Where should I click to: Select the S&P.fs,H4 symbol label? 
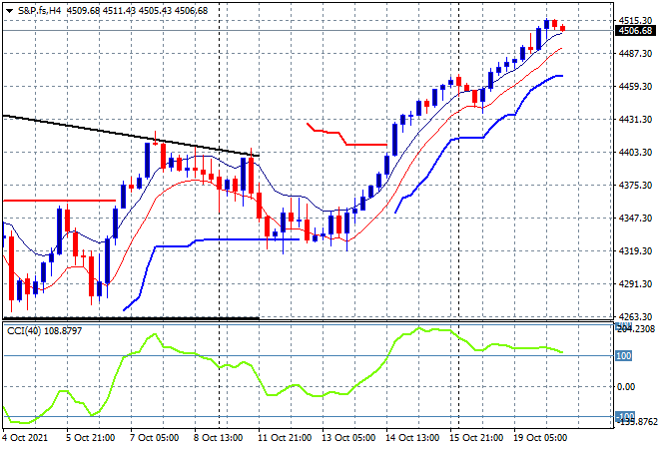(39, 11)
